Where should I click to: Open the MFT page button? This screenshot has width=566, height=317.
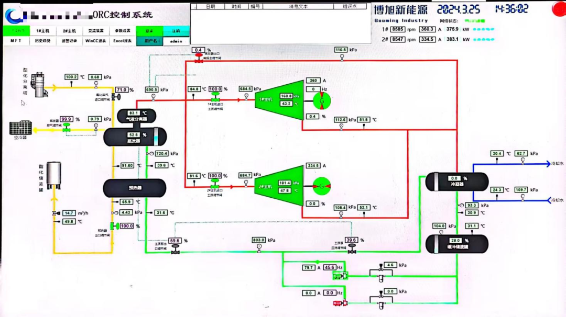pyautogui.click(x=16, y=41)
